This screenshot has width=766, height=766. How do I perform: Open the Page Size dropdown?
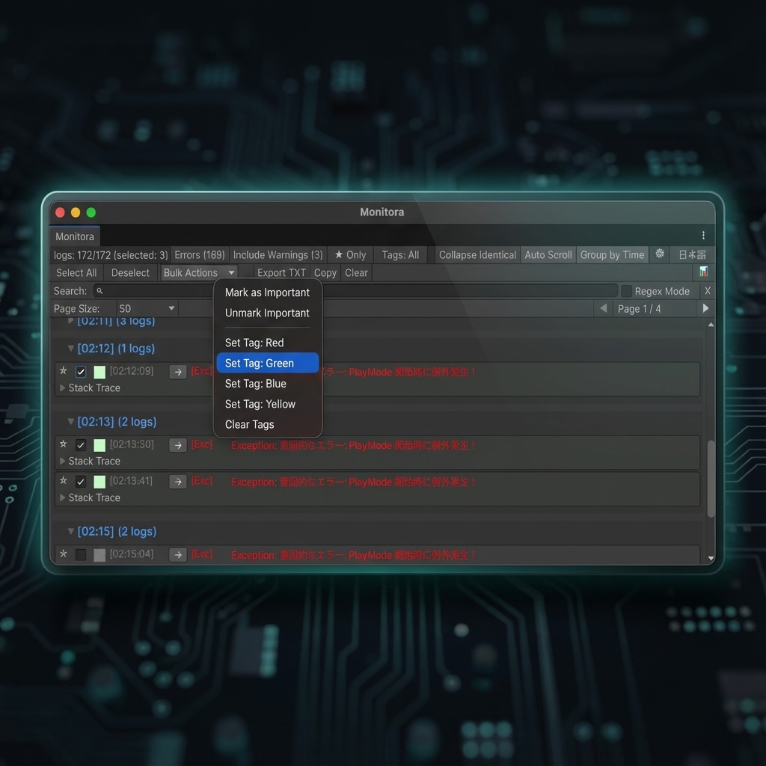tap(147, 309)
